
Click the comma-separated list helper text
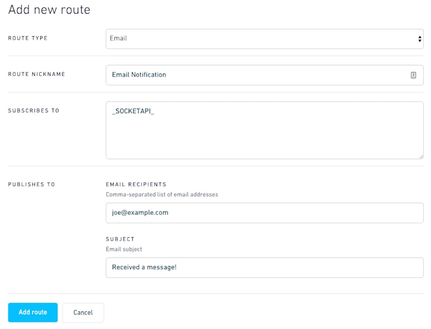pos(162,194)
